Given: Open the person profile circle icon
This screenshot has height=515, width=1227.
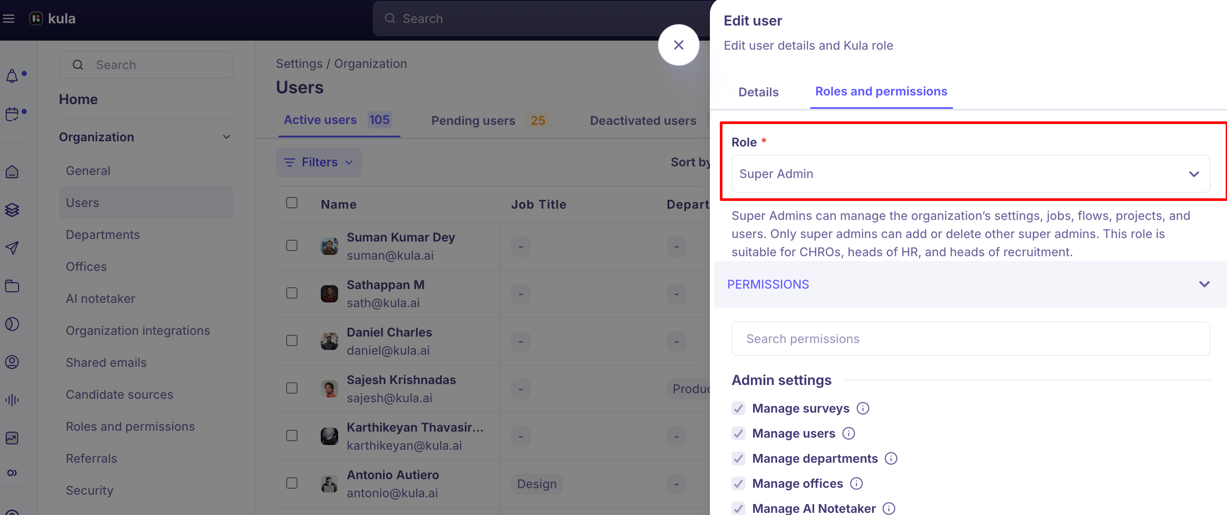Looking at the screenshot, I should point(12,362).
